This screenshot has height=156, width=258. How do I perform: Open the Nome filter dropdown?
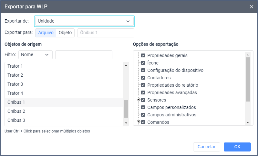pyautogui.click(x=36, y=55)
